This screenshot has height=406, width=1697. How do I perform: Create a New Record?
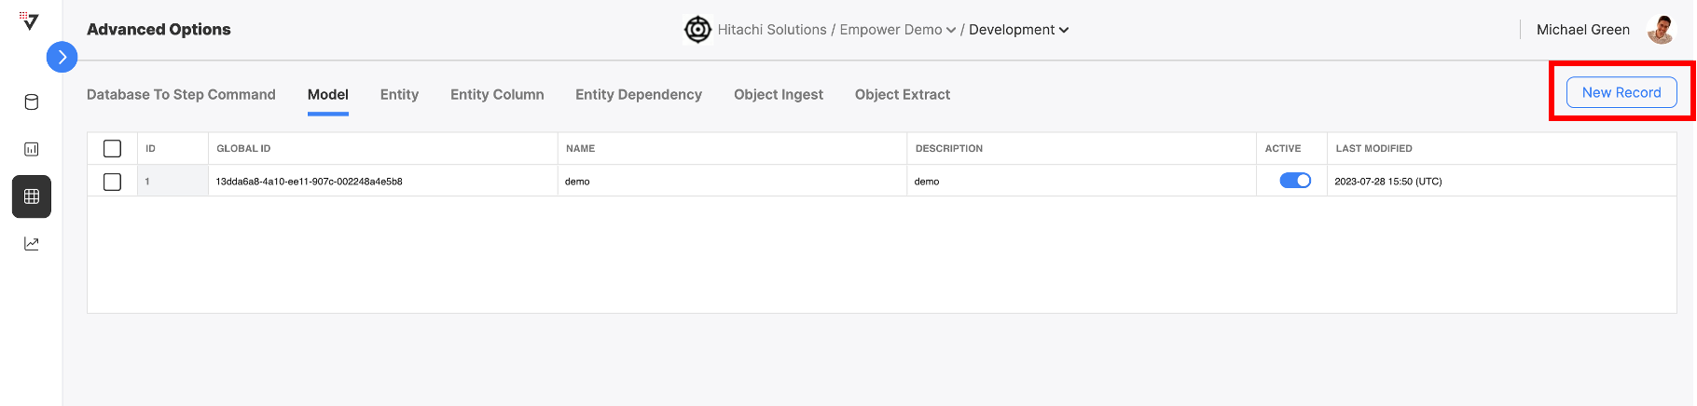coord(1621,92)
